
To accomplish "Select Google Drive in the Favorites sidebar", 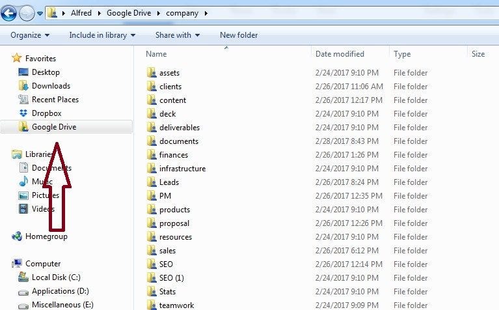I will pos(54,127).
